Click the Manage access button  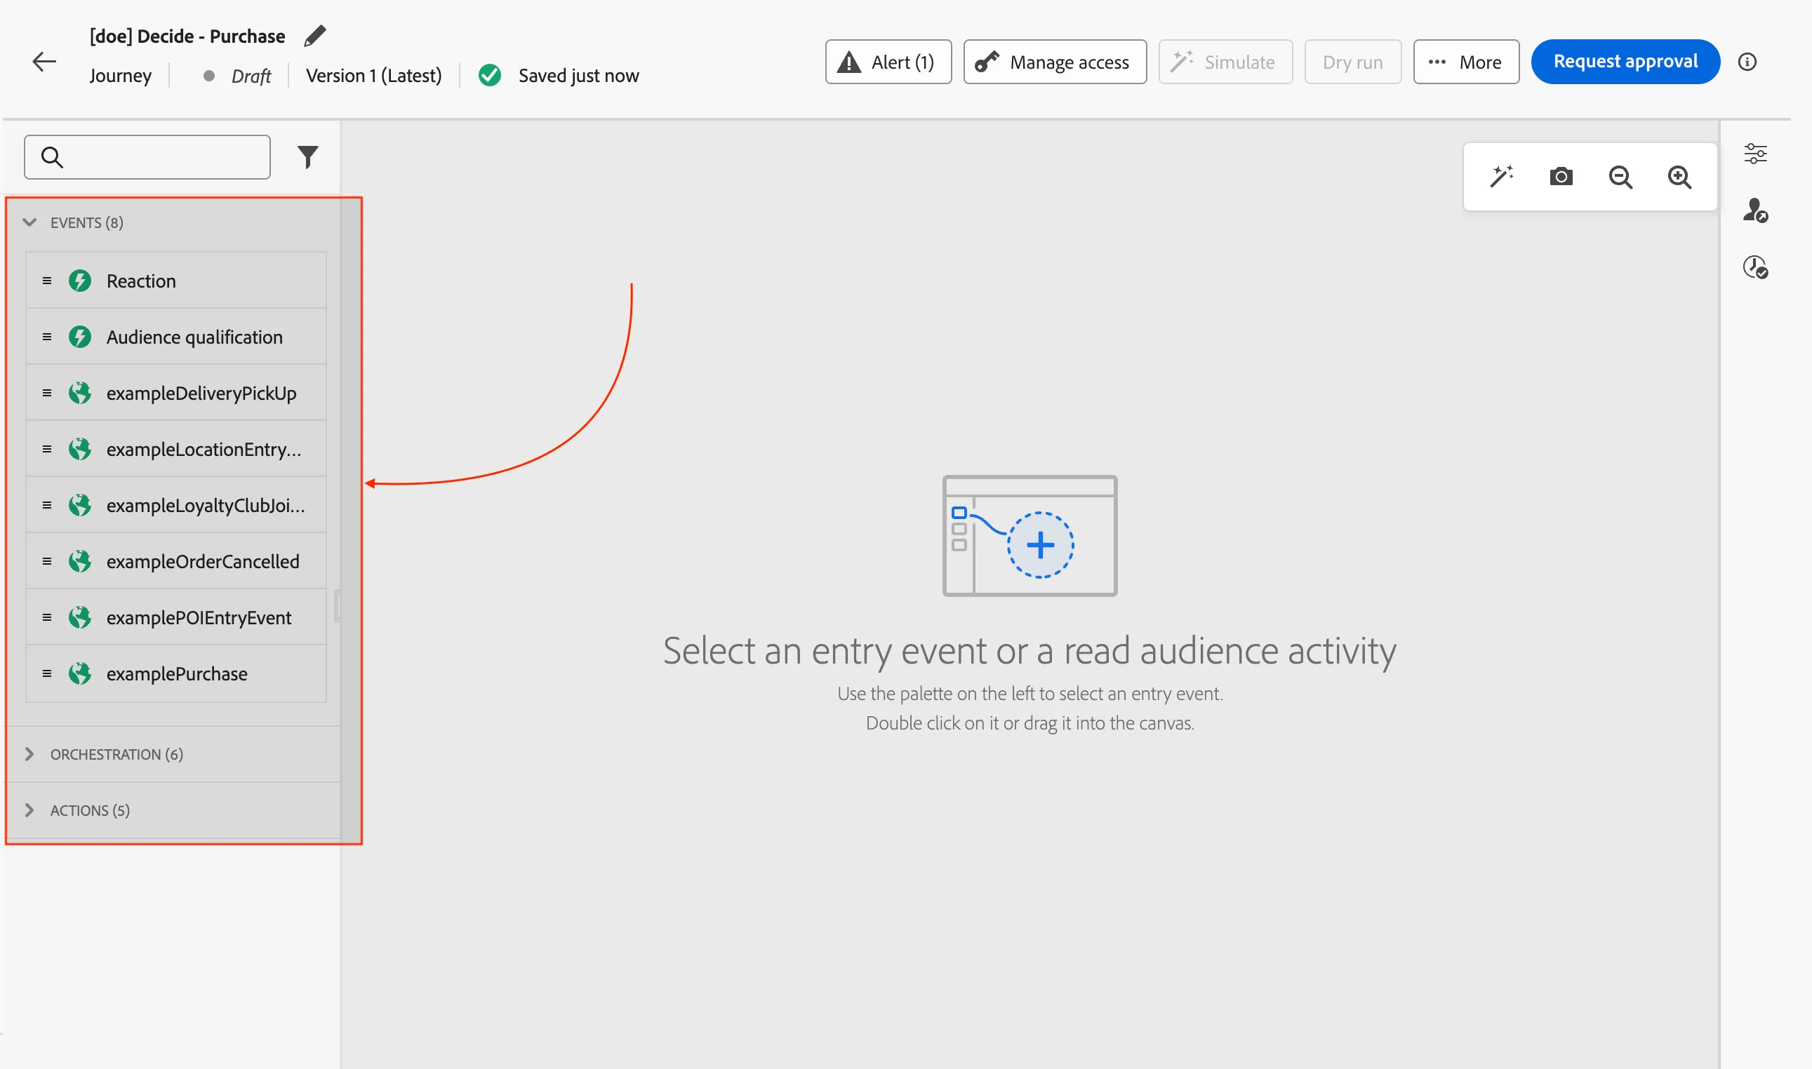1055,62
